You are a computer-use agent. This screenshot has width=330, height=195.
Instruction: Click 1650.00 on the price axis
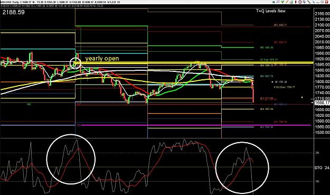tap(322, 110)
